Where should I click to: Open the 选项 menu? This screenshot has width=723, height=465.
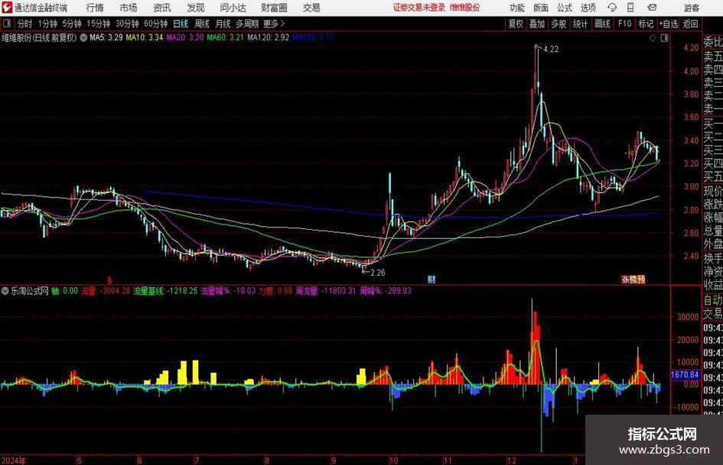point(588,8)
